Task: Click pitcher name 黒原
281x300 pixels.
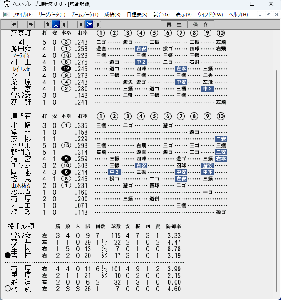Action: coord(21,275)
